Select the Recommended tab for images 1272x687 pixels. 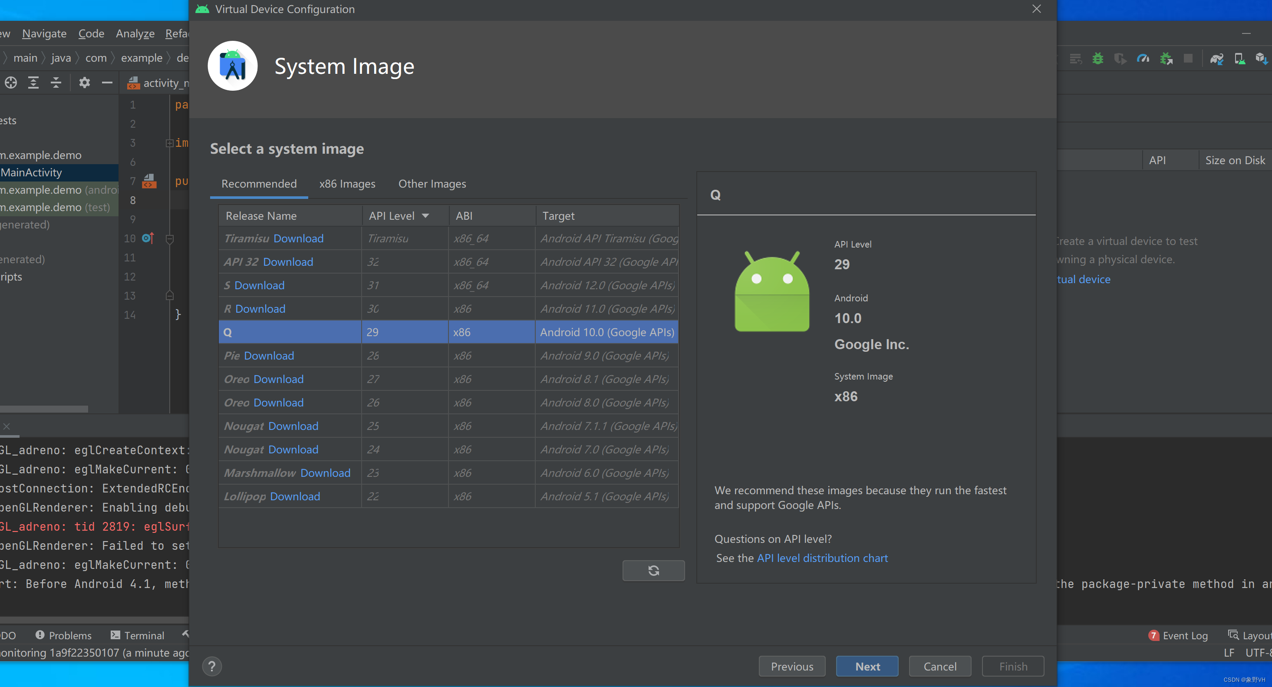coord(258,184)
